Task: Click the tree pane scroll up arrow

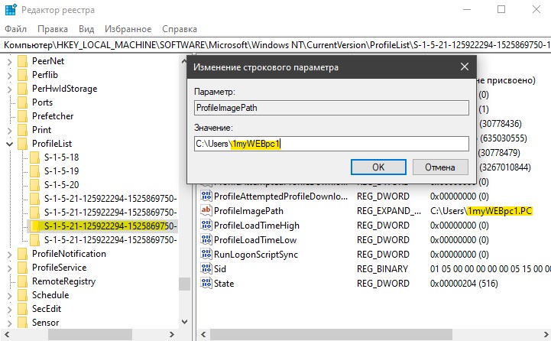Action: point(184,61)
